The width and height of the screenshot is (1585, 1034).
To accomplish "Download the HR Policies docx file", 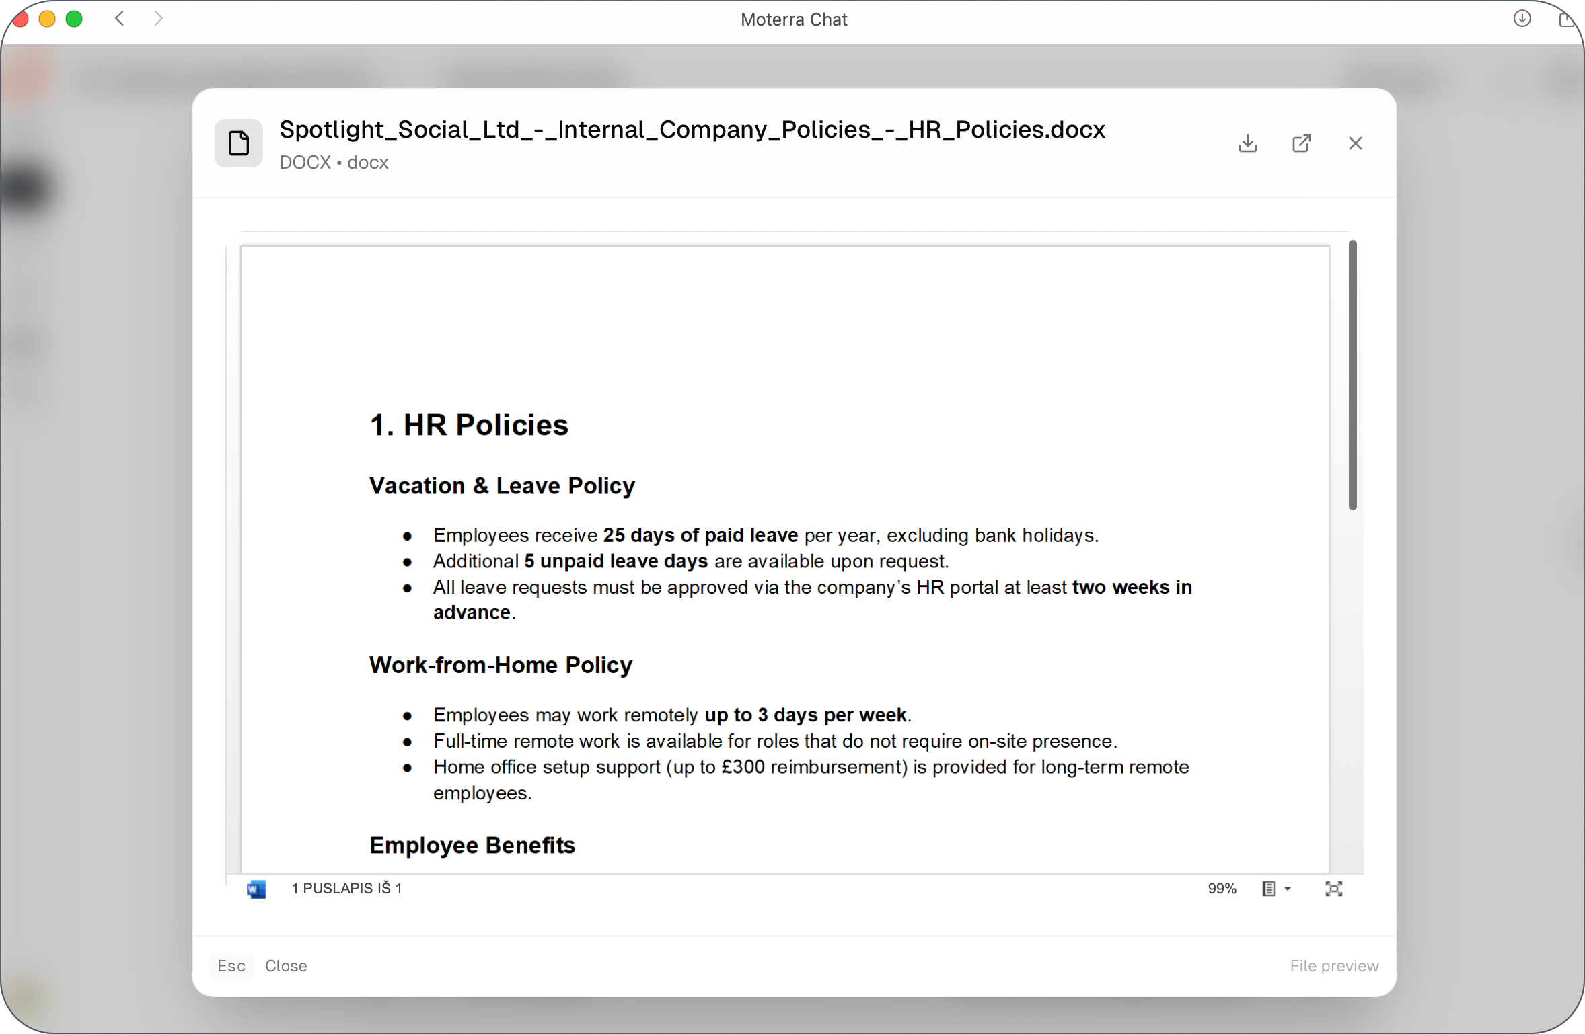I will coord(1247,143).
